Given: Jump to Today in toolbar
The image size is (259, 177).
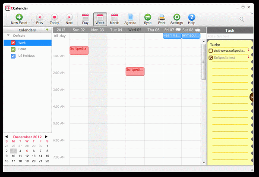Looking at the screenshot, I should (x=54, y=19).
